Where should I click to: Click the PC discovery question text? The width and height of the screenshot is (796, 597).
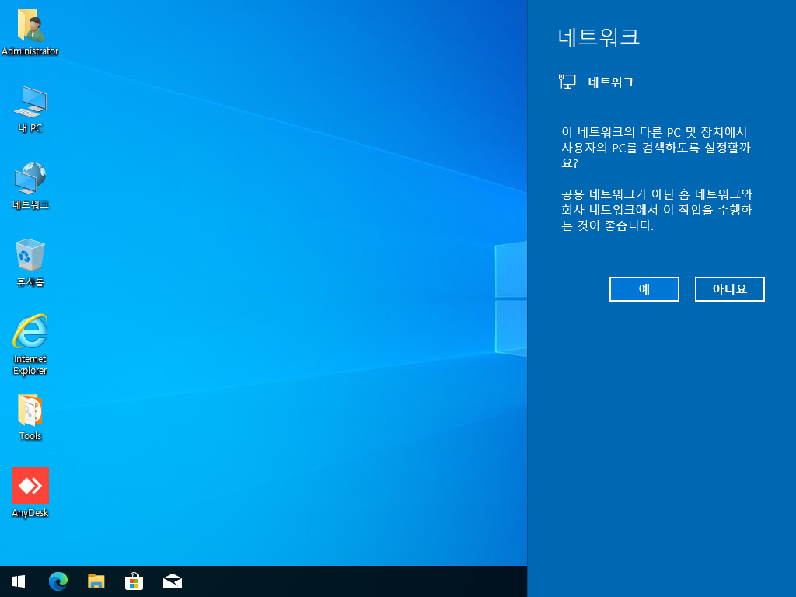coord(656,148)
